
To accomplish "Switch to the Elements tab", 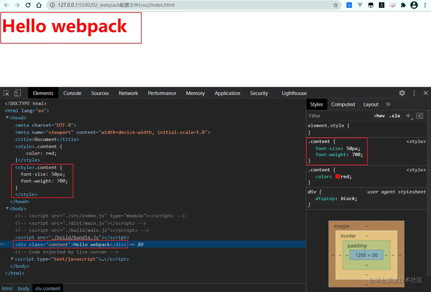I will [x=43, y=93].
